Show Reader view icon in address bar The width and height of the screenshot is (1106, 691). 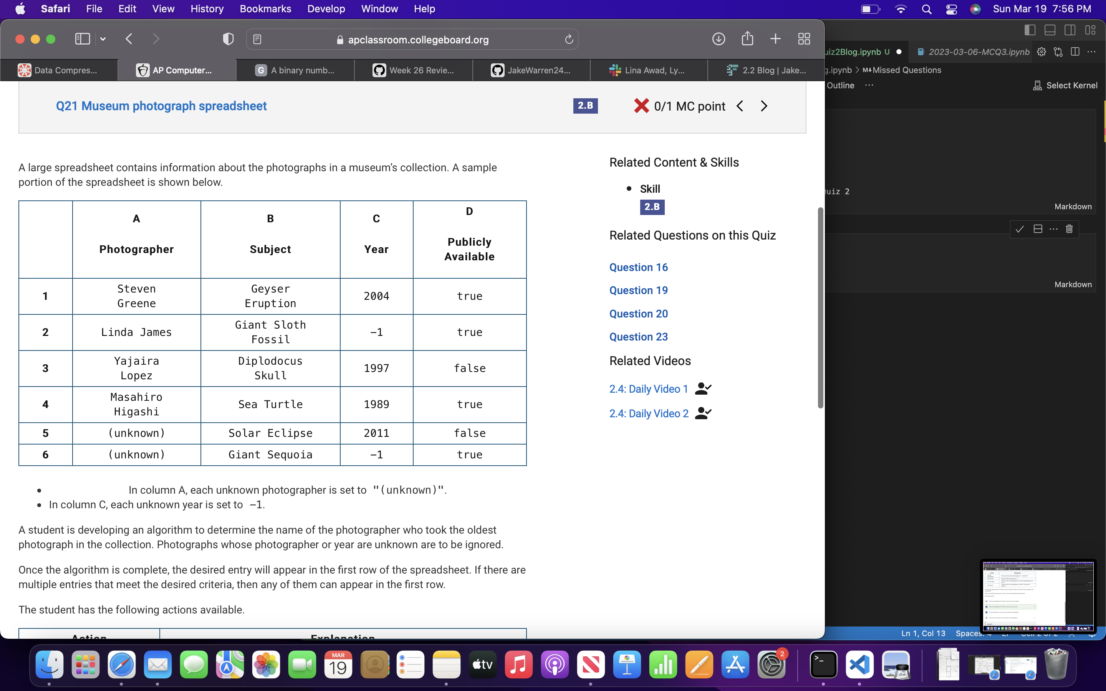[257, 40]
